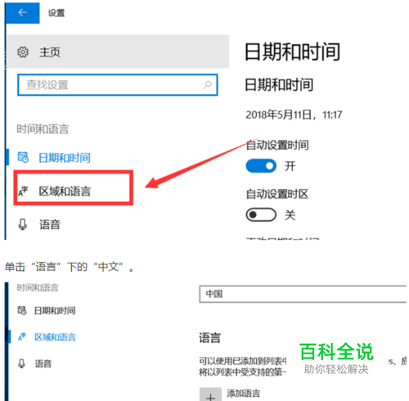This screenshot has width=409, height=401.
Task: Open the 中国 region dropdown
Action: [303, 294]
